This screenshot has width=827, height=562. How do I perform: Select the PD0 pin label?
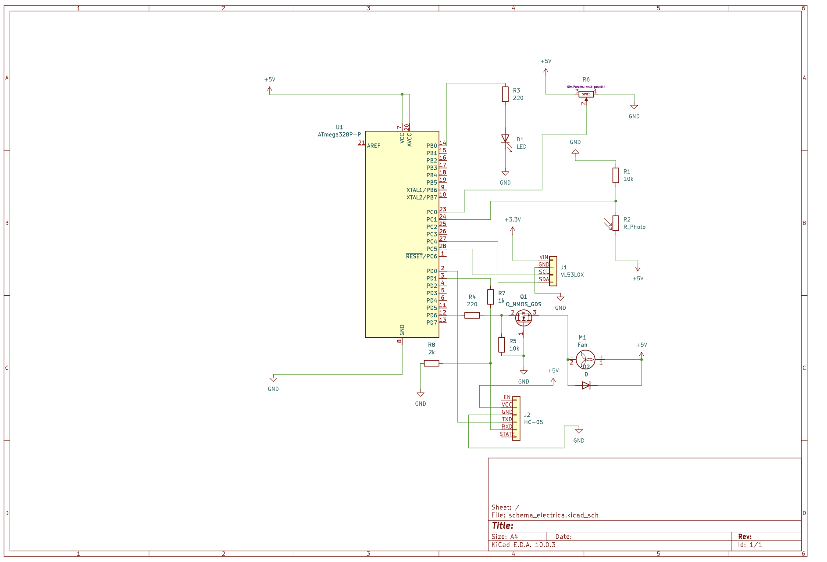(431, 271)
